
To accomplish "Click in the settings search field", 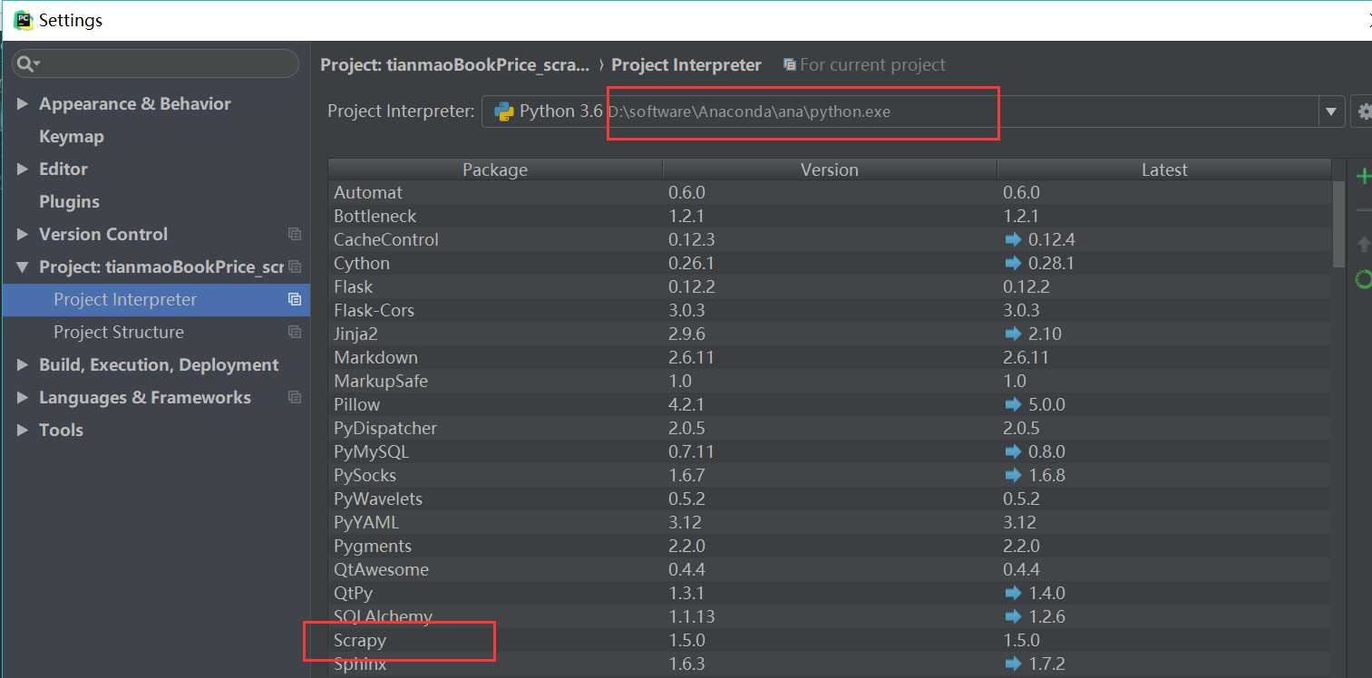I will [156, 63].
